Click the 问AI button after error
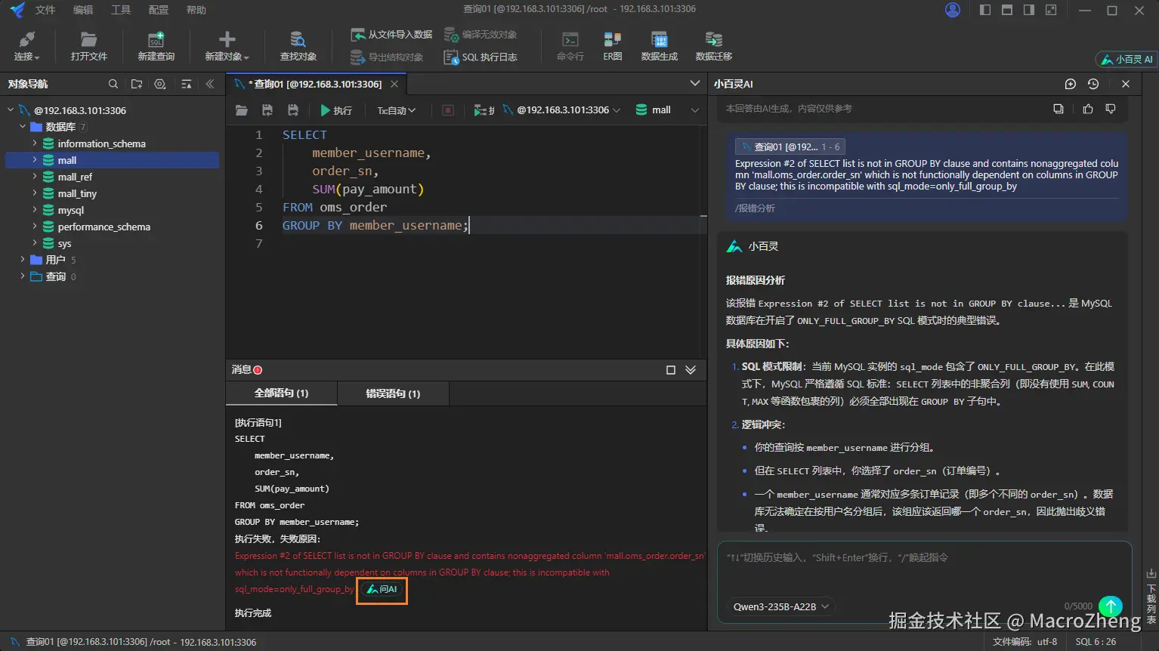Viewport: 1159px width, 651px height. (383, 589)
